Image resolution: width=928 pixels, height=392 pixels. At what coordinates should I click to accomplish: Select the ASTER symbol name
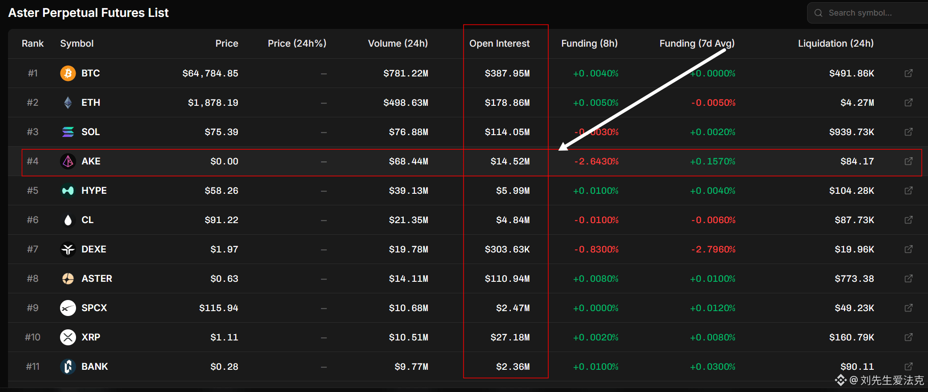(96, 278)
